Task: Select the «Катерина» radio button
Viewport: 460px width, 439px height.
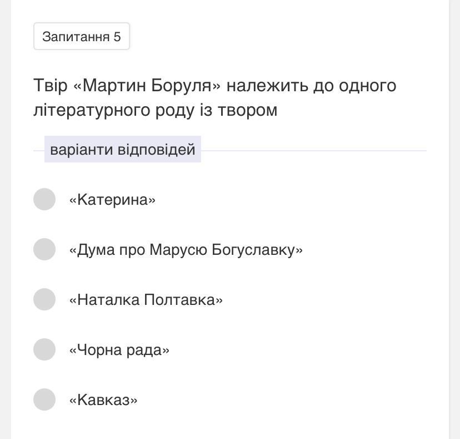Action: (x=44, y=199)
